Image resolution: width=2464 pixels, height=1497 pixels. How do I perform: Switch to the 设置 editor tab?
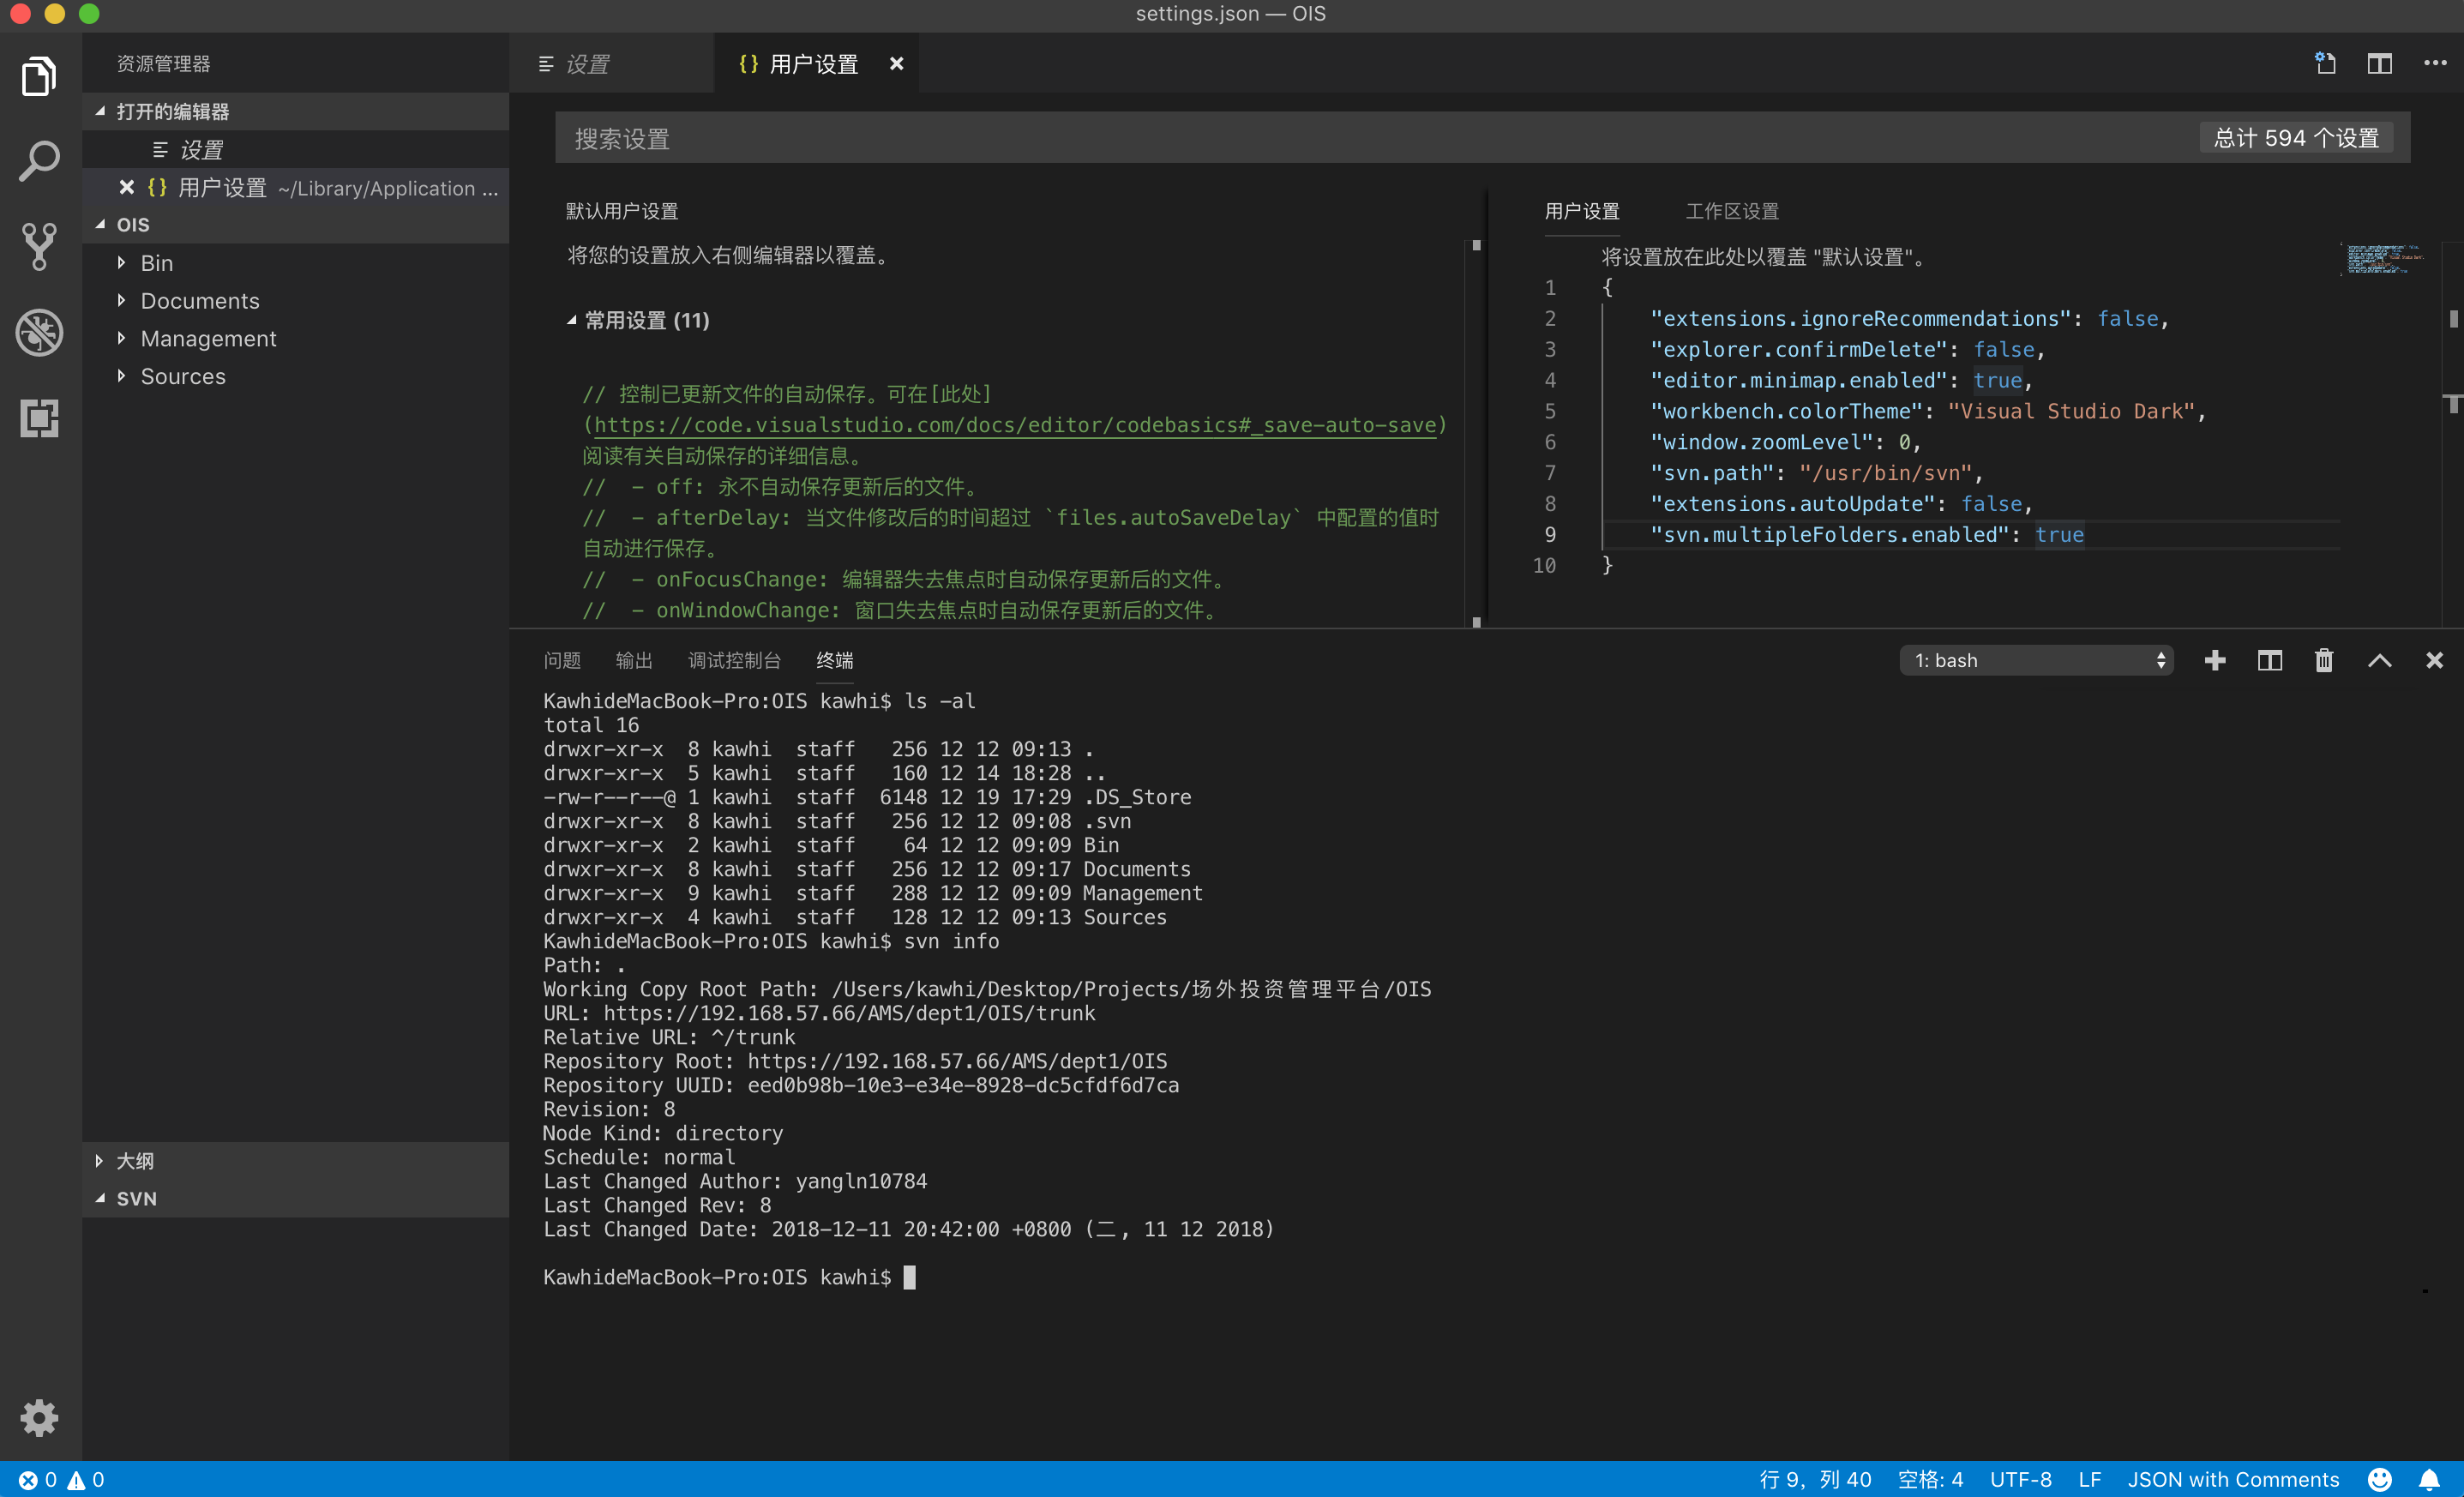[612, 63]
